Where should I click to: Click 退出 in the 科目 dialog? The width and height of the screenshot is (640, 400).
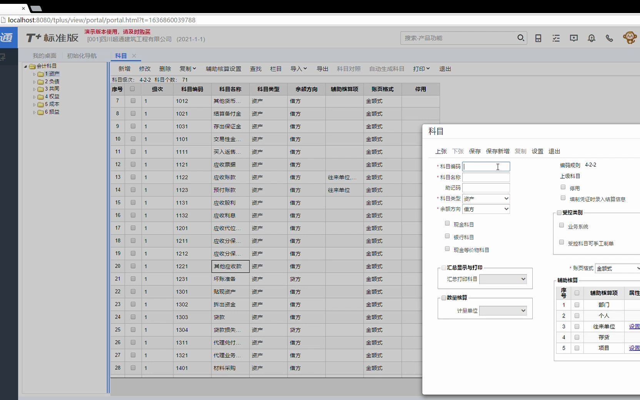pos(554,152)
